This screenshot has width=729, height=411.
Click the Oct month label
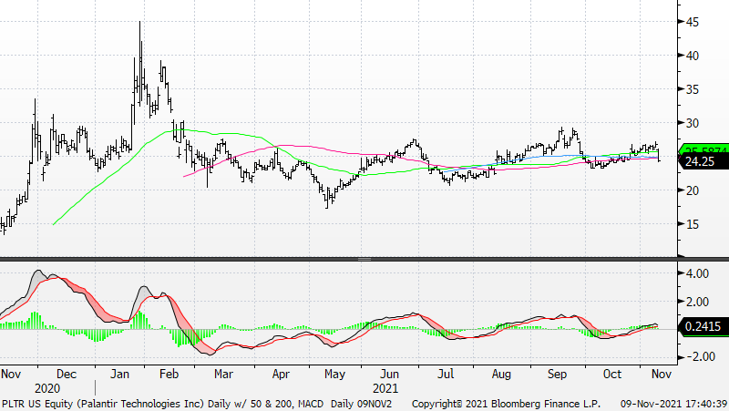point(611,375)
